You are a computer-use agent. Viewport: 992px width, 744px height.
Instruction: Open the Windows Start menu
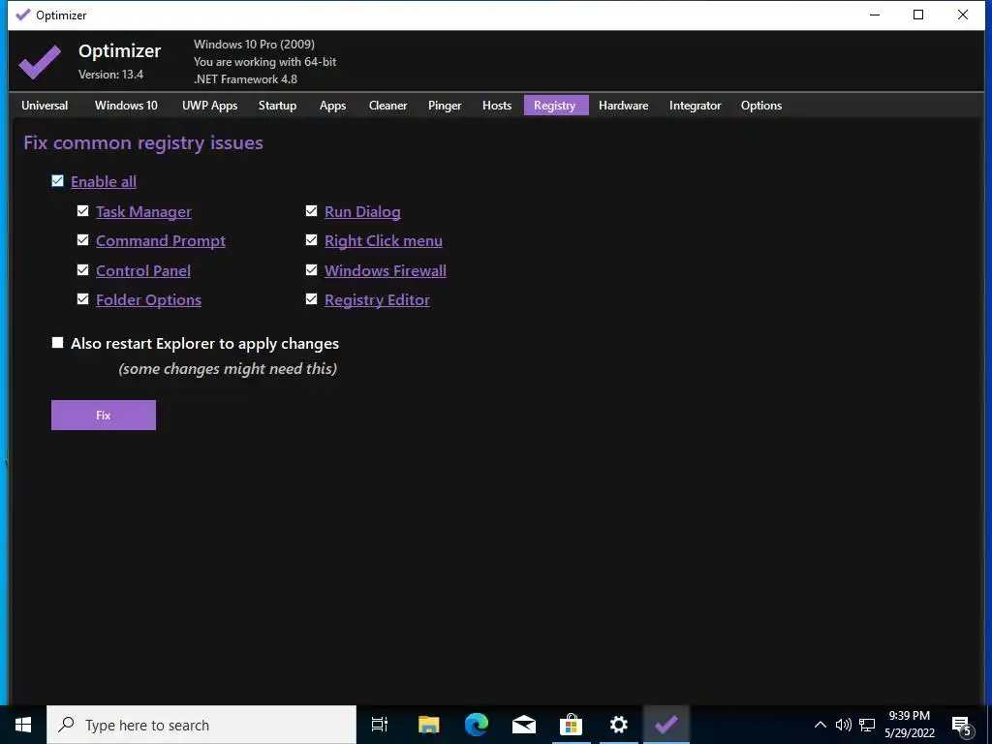pos(23,725)
